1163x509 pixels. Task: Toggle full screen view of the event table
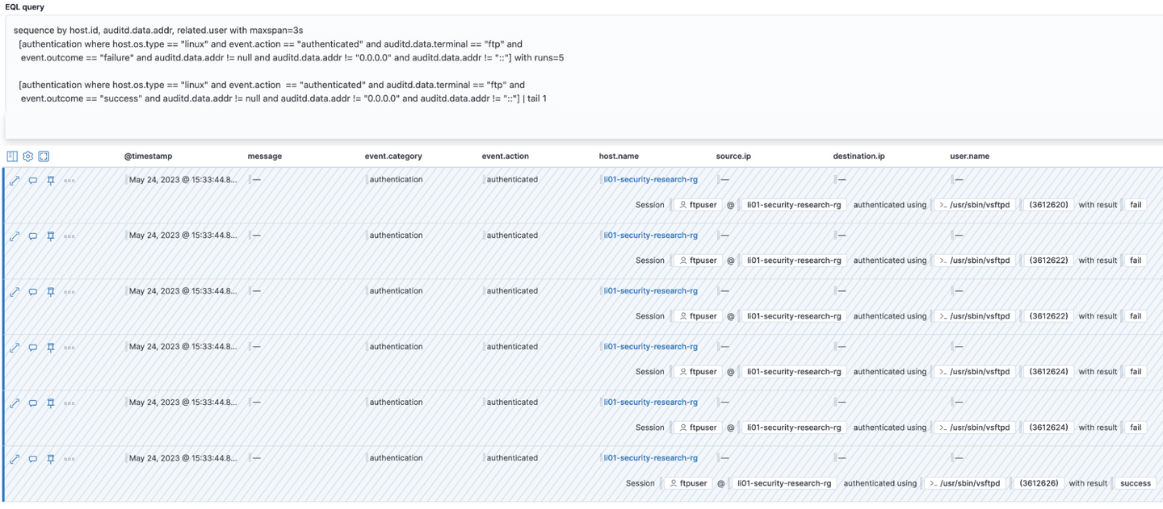pos(44,156)
